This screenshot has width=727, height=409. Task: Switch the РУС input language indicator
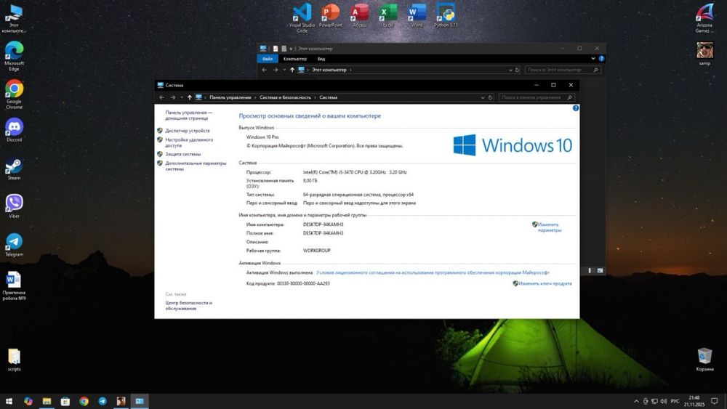click(675, 401)
